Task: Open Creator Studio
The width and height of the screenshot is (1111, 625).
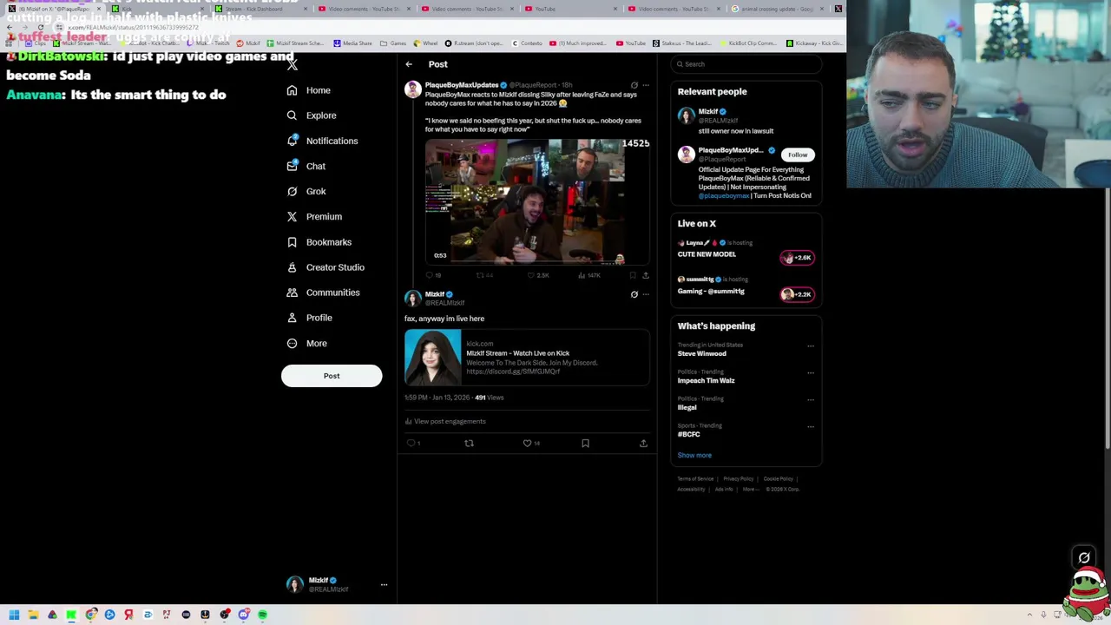Action: click(325, 267)
